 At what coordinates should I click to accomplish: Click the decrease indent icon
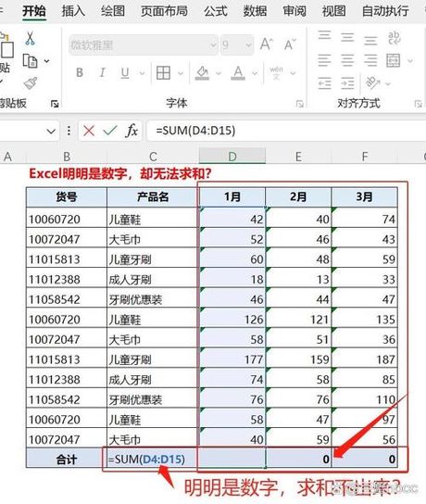324,83
